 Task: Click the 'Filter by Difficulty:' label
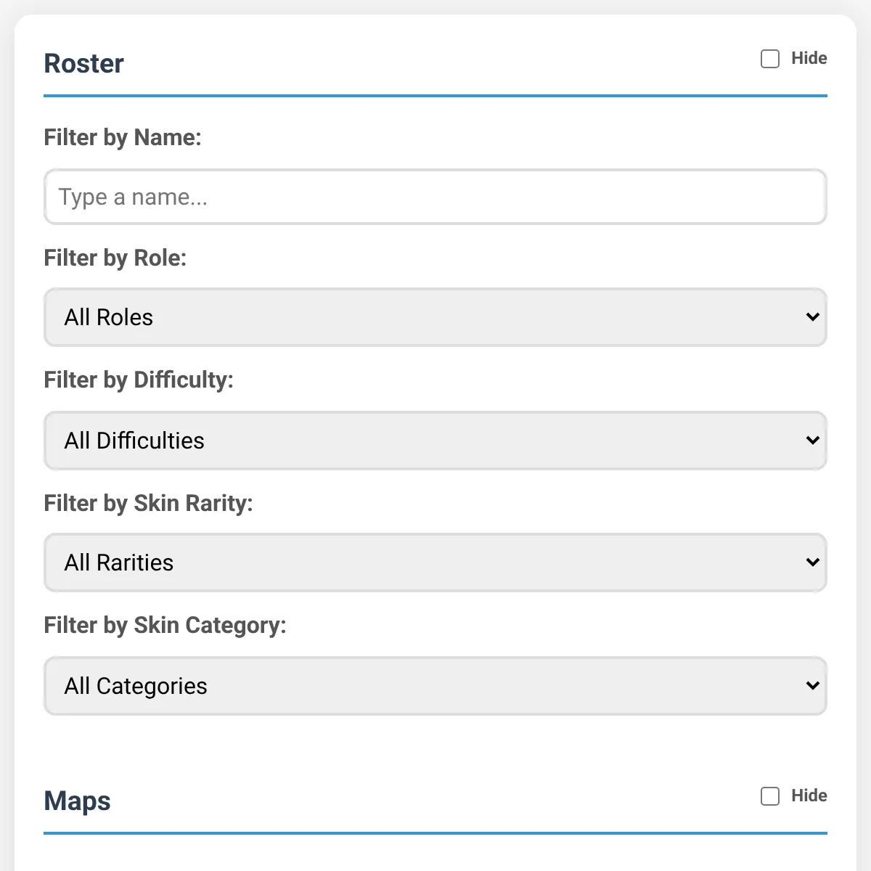(x=139, y=380)
